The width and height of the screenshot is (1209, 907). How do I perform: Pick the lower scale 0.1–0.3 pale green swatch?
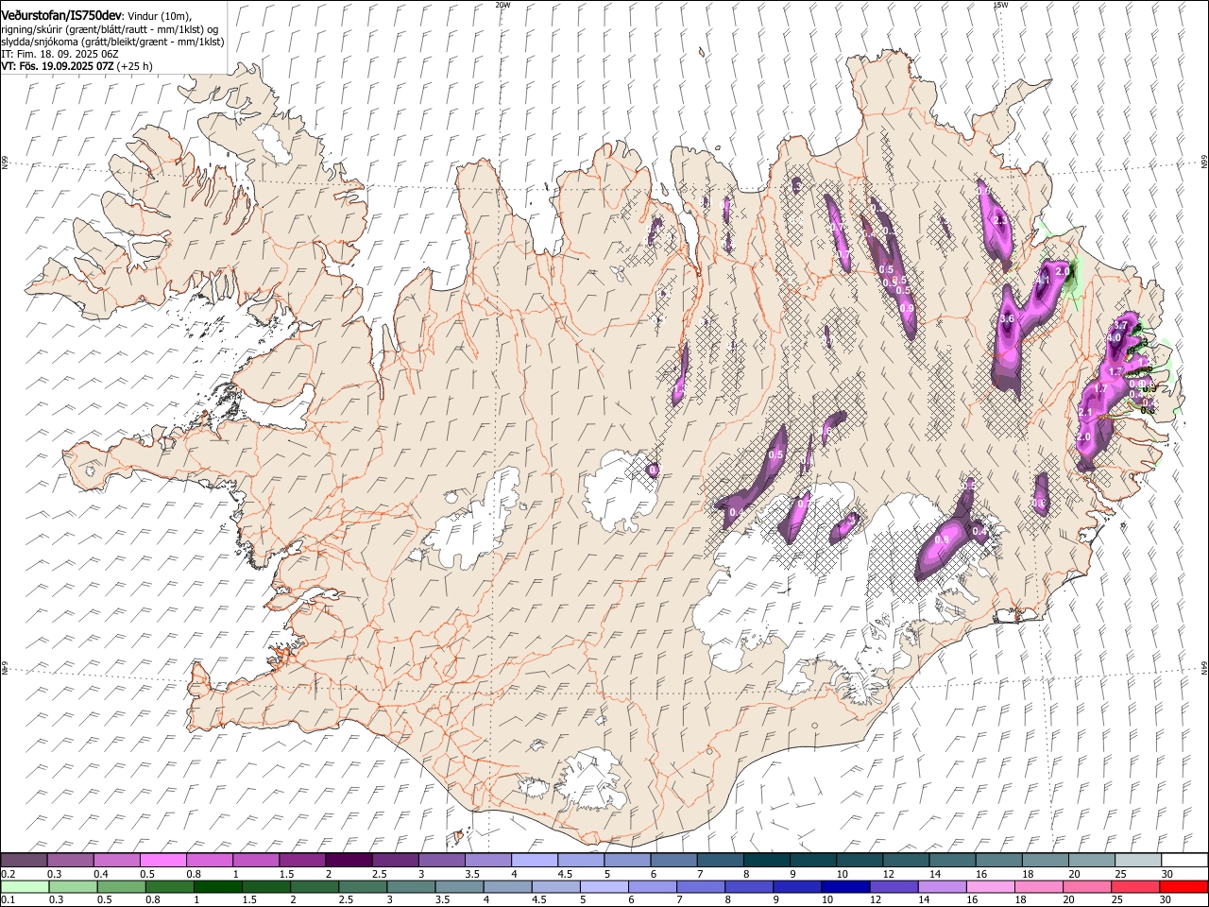coord(25,887)
